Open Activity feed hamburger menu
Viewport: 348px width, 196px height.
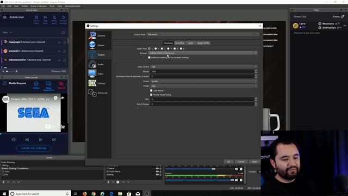click(x=5, y=17)
